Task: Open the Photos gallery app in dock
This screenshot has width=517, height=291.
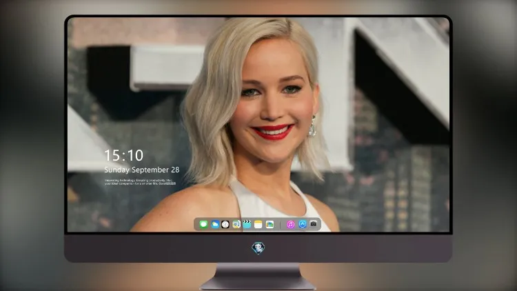Action: (270, 225)
